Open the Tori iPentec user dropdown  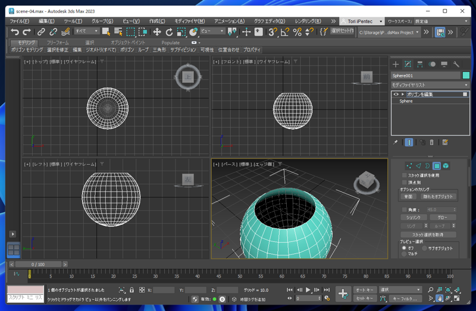361,21
